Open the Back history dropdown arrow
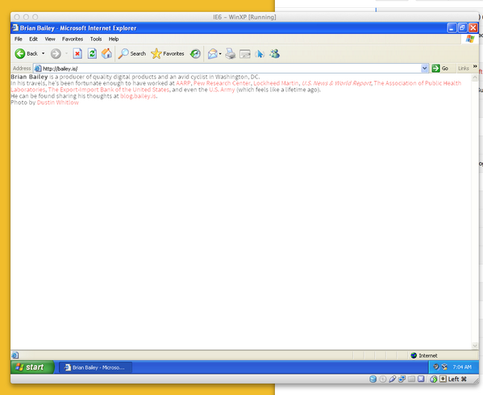The width and height of the screenshot is (483, 395). (43, 53)
